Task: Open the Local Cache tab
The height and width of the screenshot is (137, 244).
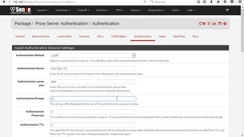Action: [x=64, y=37]
